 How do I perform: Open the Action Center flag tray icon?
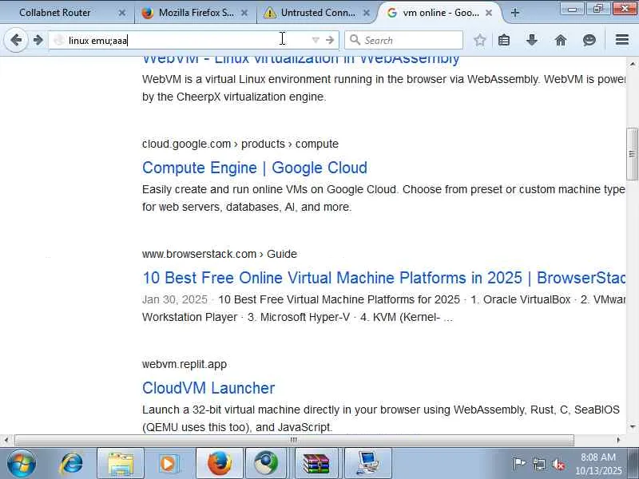pyautogui.click(x=518, y=463)
